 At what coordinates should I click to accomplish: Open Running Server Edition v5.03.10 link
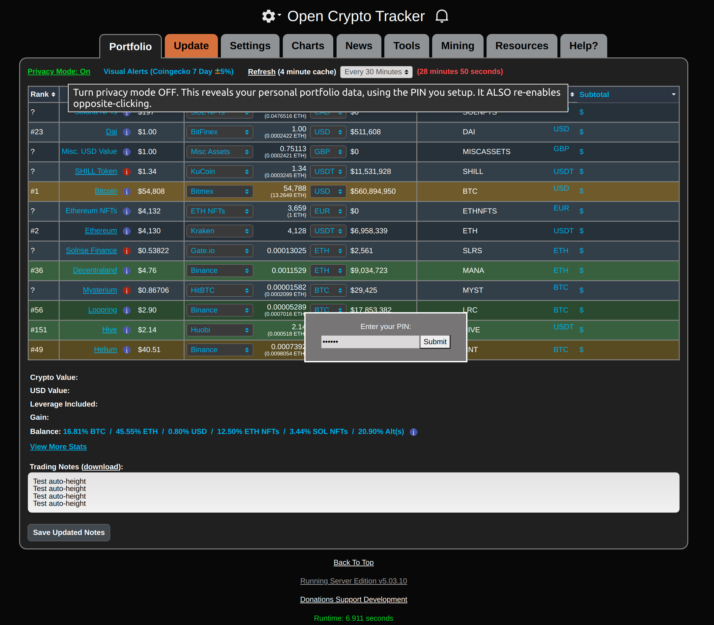coord(353,581)
